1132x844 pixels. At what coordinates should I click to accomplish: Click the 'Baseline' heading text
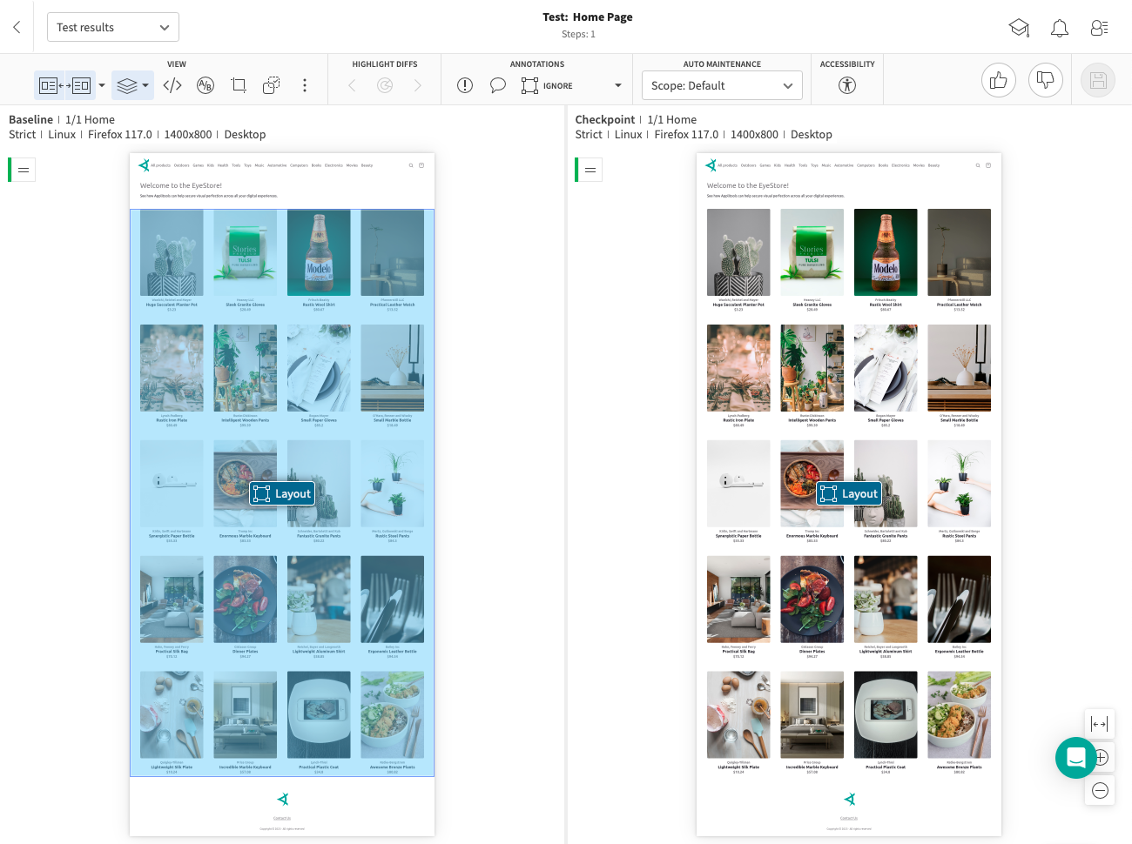click(30, 119)
